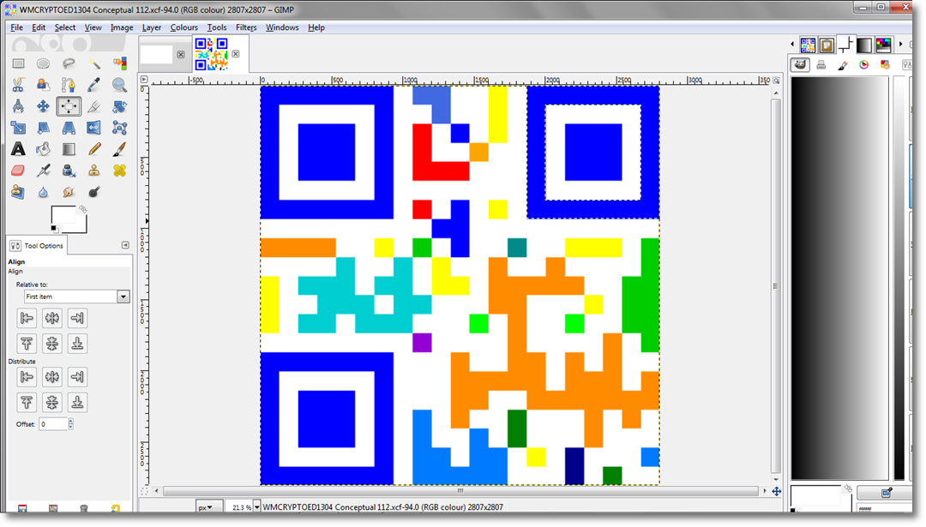The image size is (926, 527).
Task: Click the Offset value input field
Action: [x=53, y=423]
